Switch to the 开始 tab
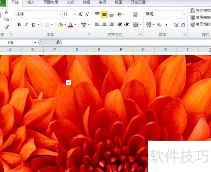 [x=15, y=2]
